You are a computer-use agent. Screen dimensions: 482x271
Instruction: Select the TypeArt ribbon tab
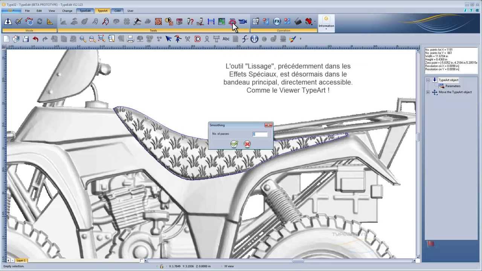click(x=102, y=11)
